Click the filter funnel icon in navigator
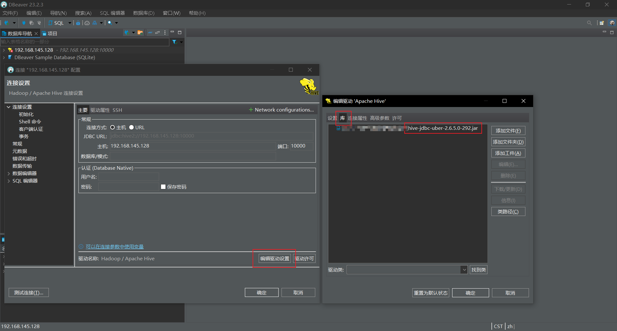 tap(174, 42)
